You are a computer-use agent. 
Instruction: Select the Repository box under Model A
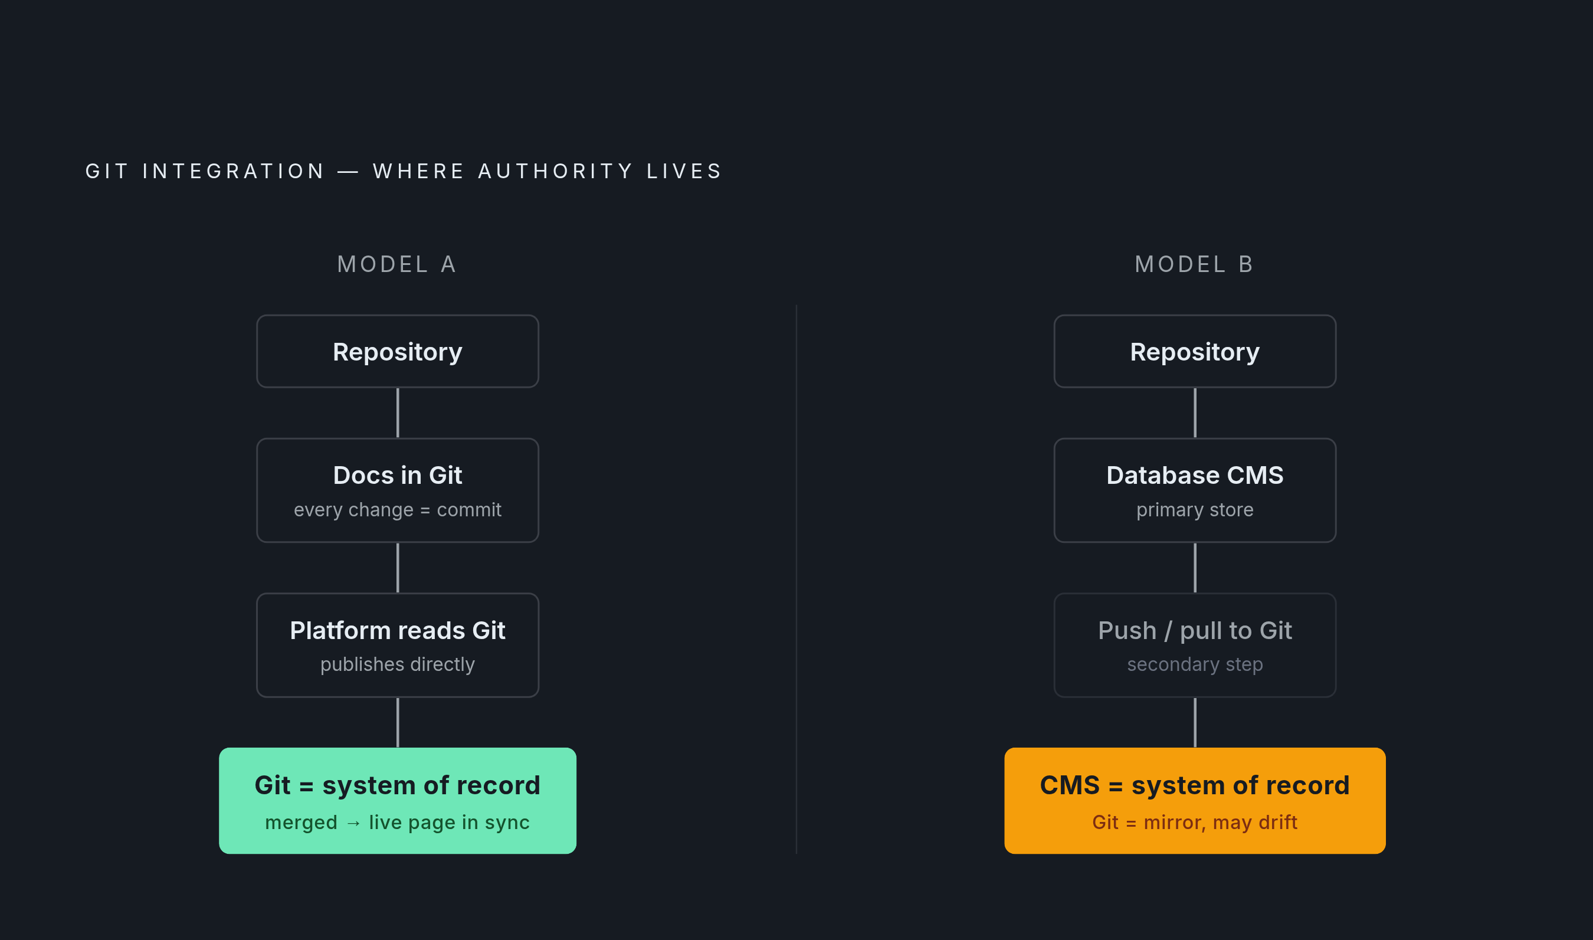(x=398, y=352)
